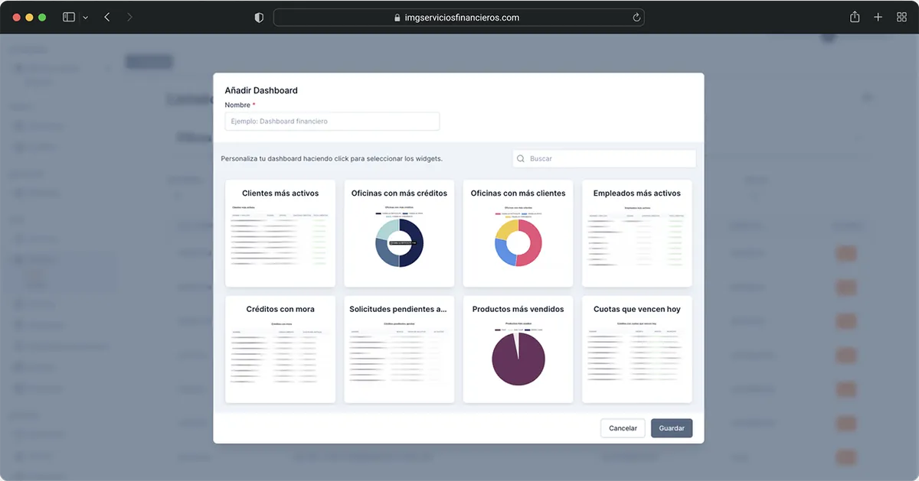
Task: Select the Créditos con mora widget
Action: [x=280, y=349]
